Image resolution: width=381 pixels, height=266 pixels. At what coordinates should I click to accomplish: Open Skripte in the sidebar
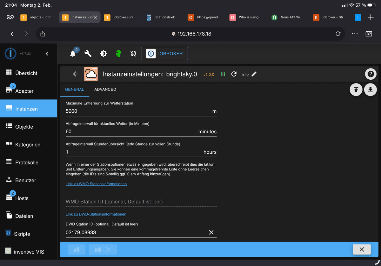pyautogui.click(x=29, y=234)
